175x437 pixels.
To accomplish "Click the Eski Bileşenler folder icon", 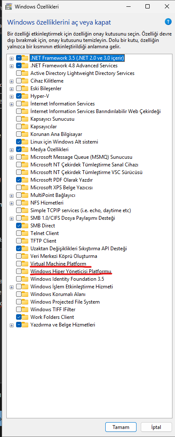I will click(25, 89).
